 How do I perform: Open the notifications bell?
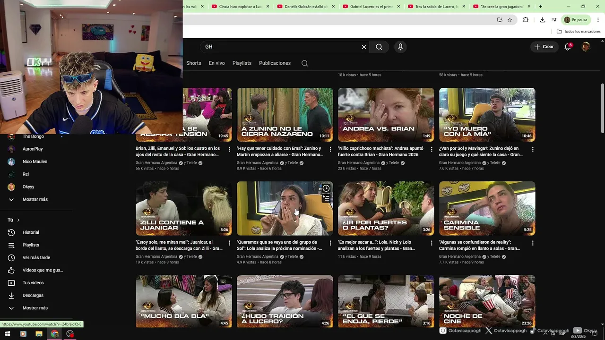pos(568,47)
